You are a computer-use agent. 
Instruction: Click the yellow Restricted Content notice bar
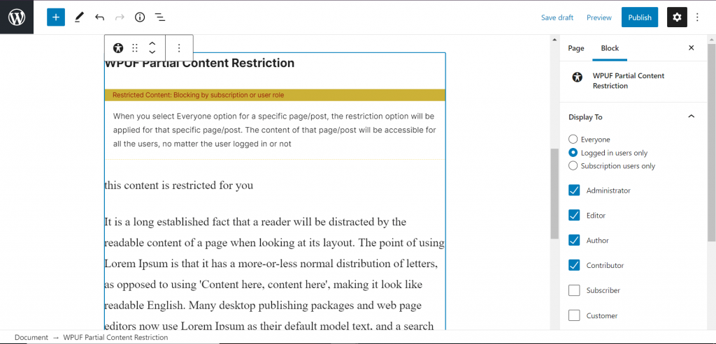coord(275,95)
